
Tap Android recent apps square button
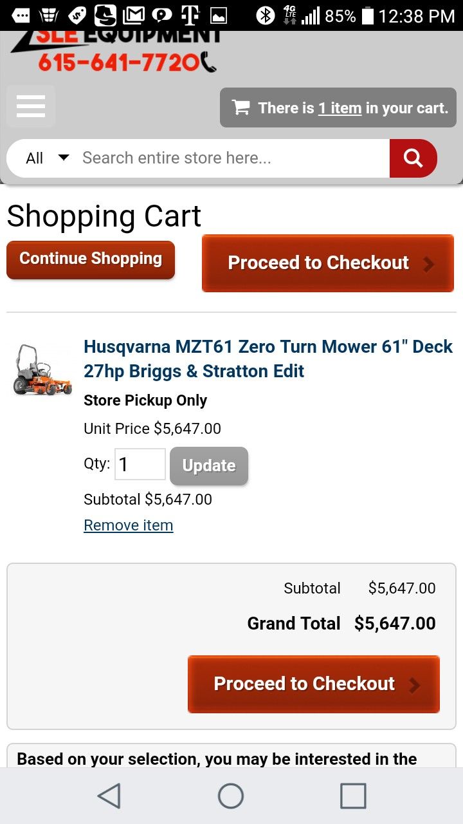(x=353, y=796)
